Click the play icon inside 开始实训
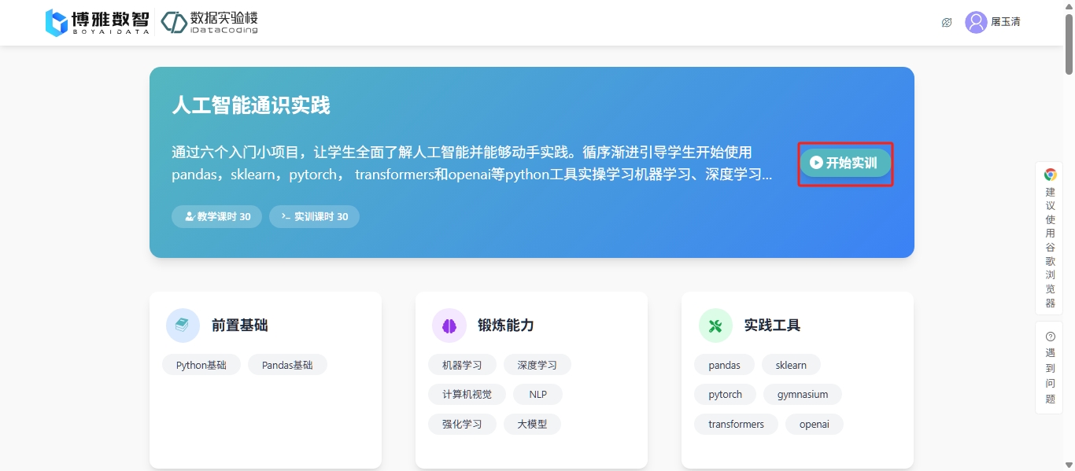Viewport: 1075px width, 471px height. tap(816, 163)
